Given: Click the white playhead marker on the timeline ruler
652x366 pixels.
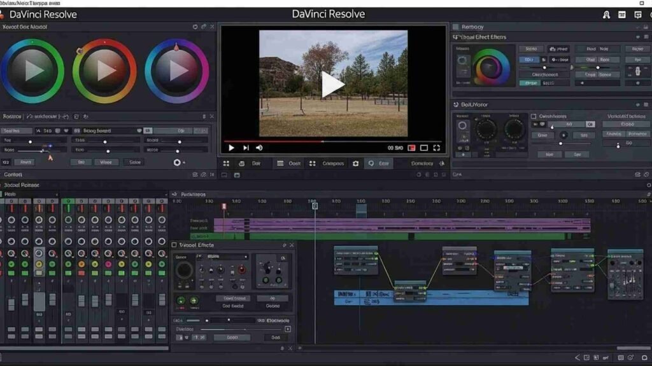Looking at the screenshot, I should [x=315, y=206].
